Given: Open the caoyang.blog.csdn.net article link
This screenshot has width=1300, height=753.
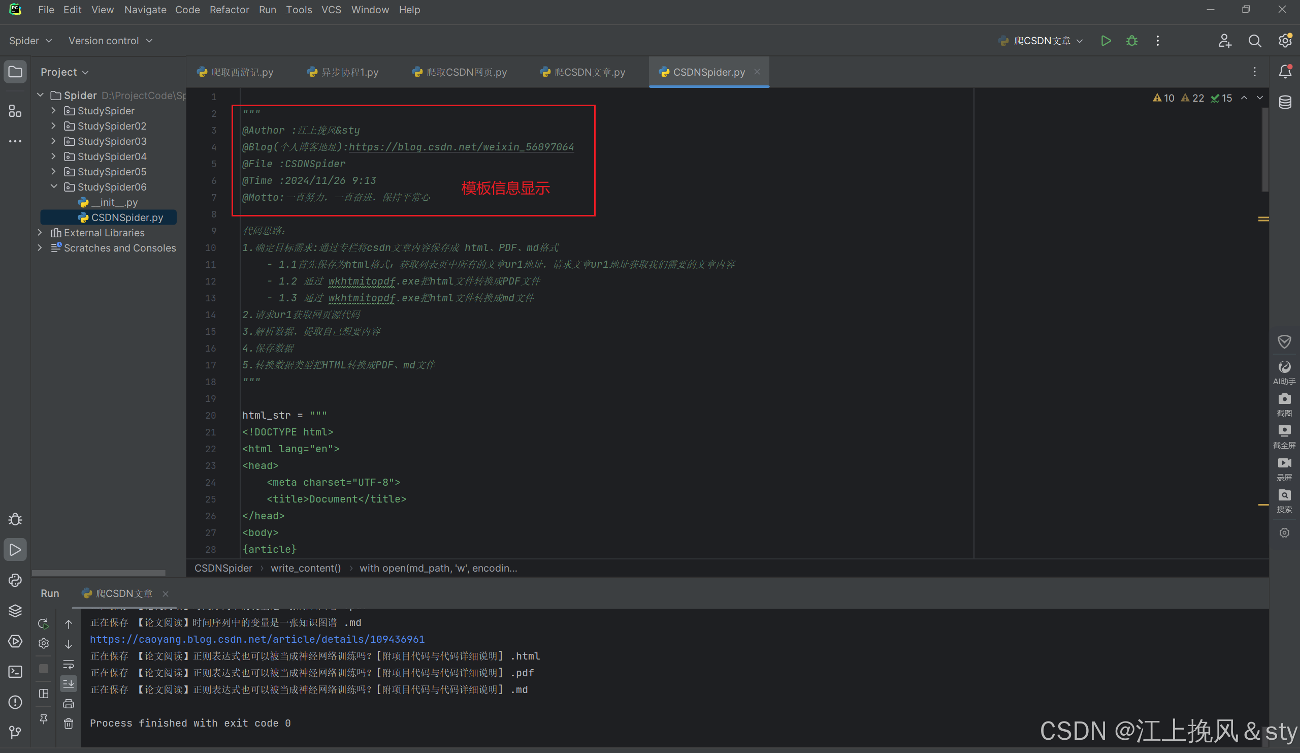Looking at the screenshot, I should tap(257, 639).
